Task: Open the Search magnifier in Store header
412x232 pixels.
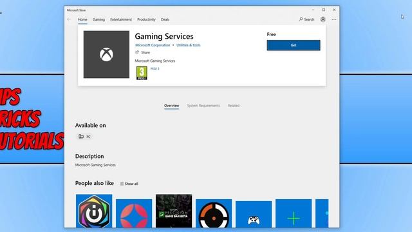Action: pyautogui.click(x=301, y=19)
